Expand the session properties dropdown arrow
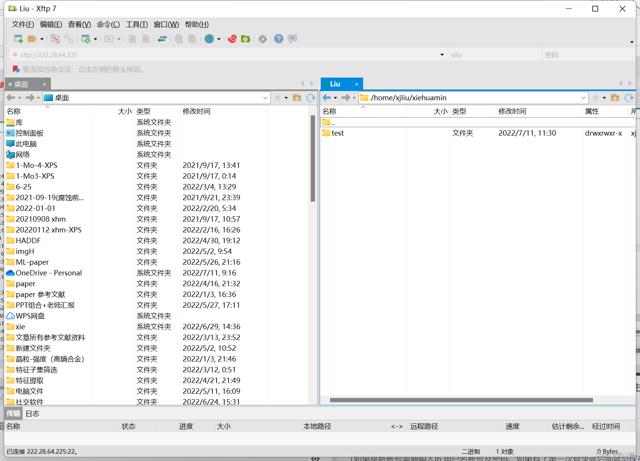The height and width of the screenshot is (461, 640). 95,39
